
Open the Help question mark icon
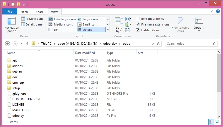click(218, 11)
